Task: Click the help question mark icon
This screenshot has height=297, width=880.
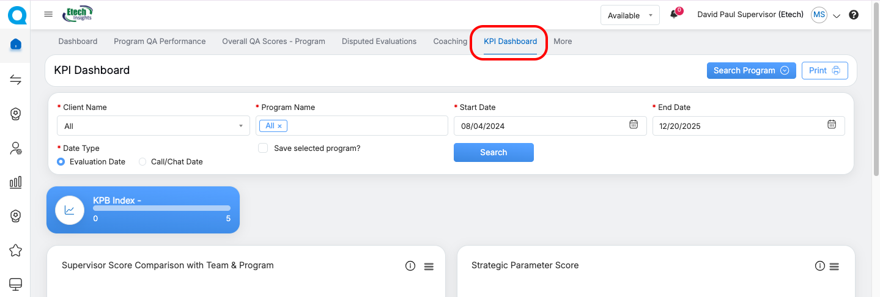Action: 854,15
